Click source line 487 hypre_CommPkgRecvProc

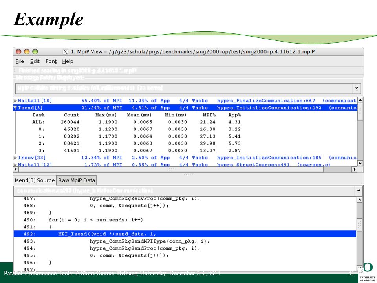(x=185, y=199)
